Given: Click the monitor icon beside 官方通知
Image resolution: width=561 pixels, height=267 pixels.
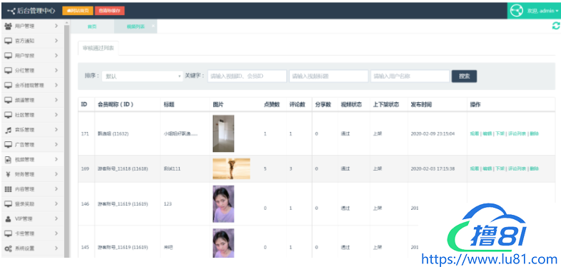Looking at the screenshot, I should 9,41.
